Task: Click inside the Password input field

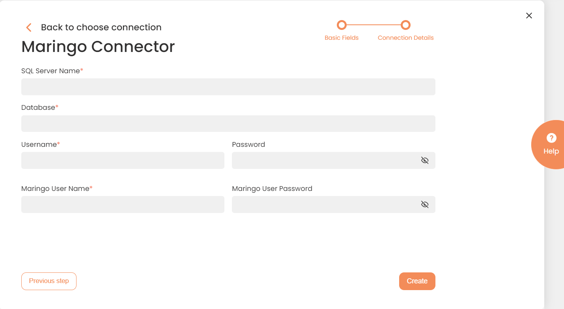Action: point(323,160)
